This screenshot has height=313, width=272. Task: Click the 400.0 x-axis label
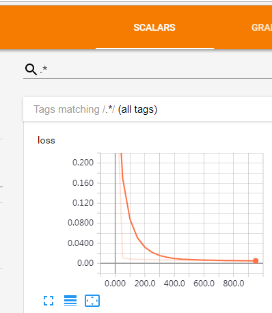[174, 284]
